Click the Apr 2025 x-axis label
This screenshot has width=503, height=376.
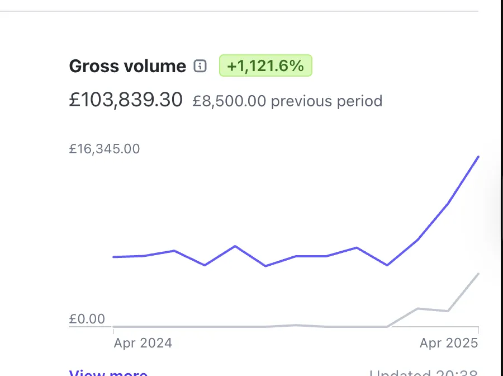point(449,343)
